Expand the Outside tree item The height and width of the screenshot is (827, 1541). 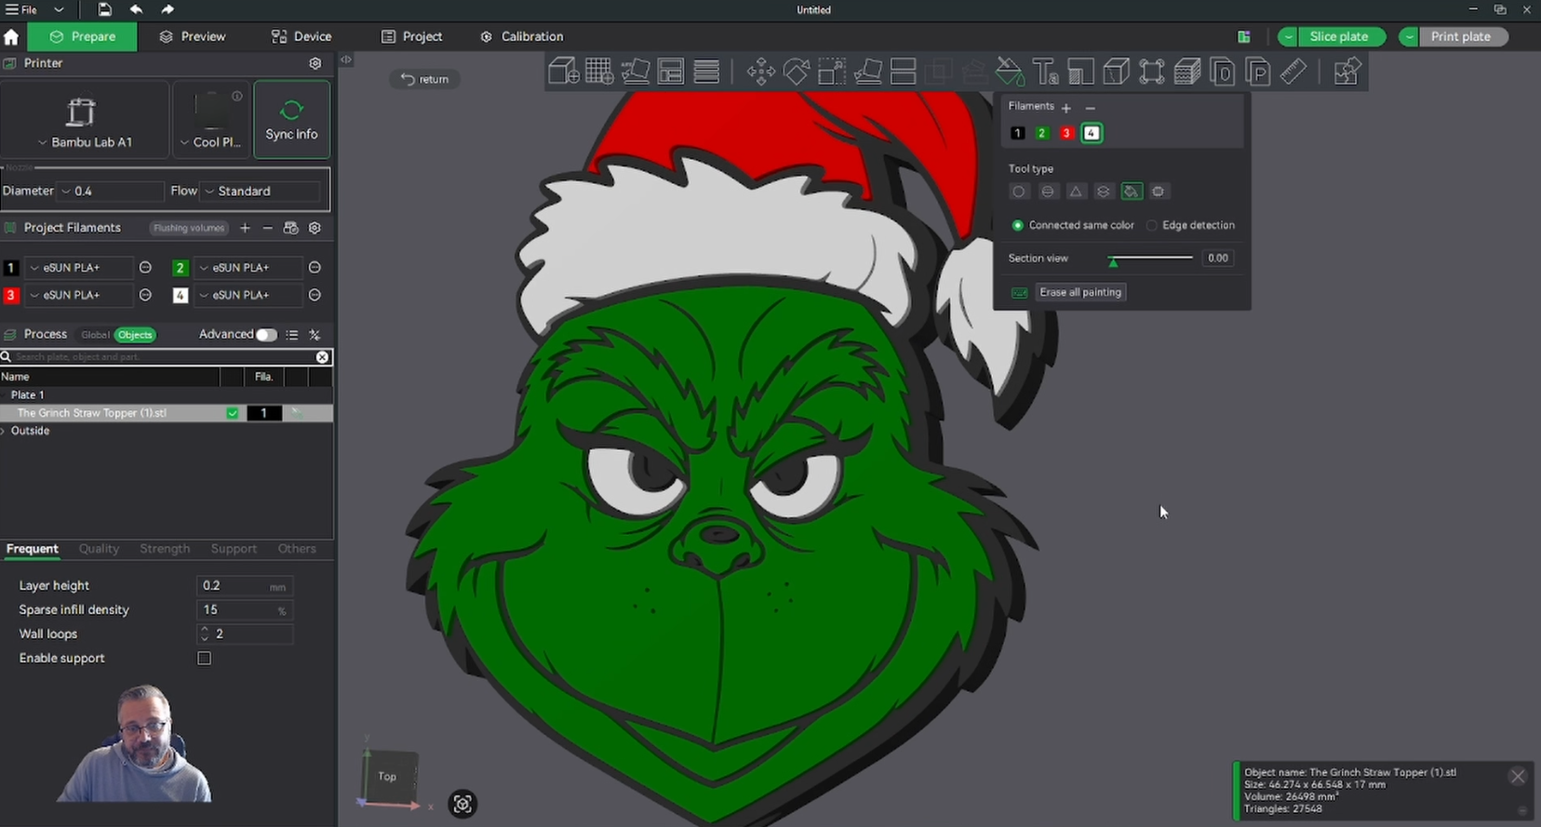point(5,431)
